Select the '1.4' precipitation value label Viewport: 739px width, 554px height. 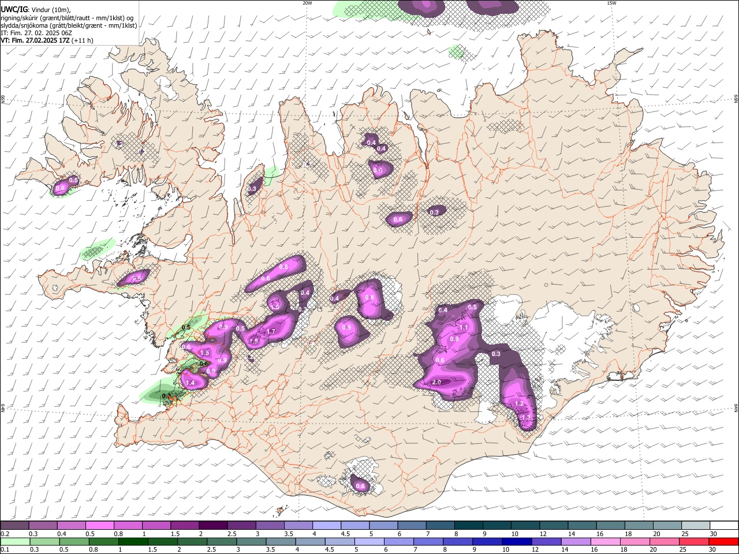click(x=190, y=383)
